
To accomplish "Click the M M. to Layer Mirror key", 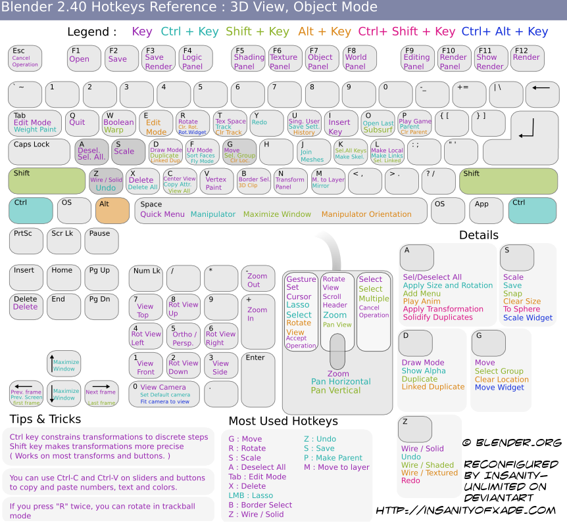I will click(x=328, y=181).
